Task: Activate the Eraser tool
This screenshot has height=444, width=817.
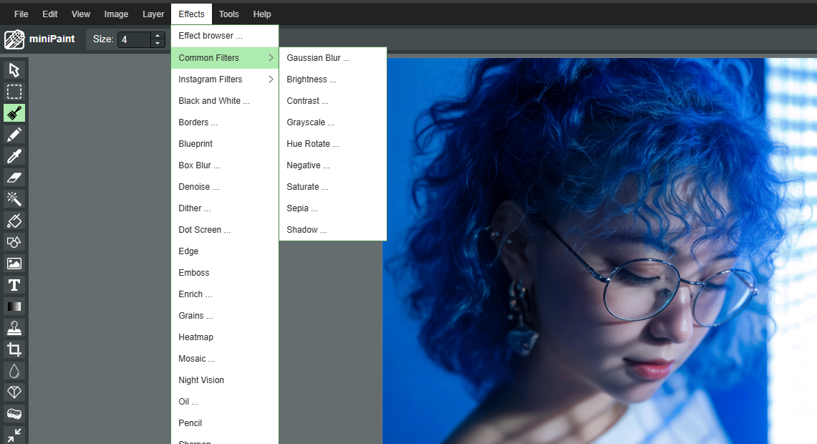Action: pyautogui.click(x=14, y=178)
